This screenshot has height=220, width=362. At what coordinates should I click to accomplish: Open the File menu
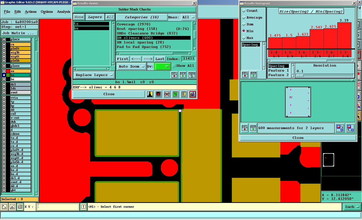[x=7, y=12]
